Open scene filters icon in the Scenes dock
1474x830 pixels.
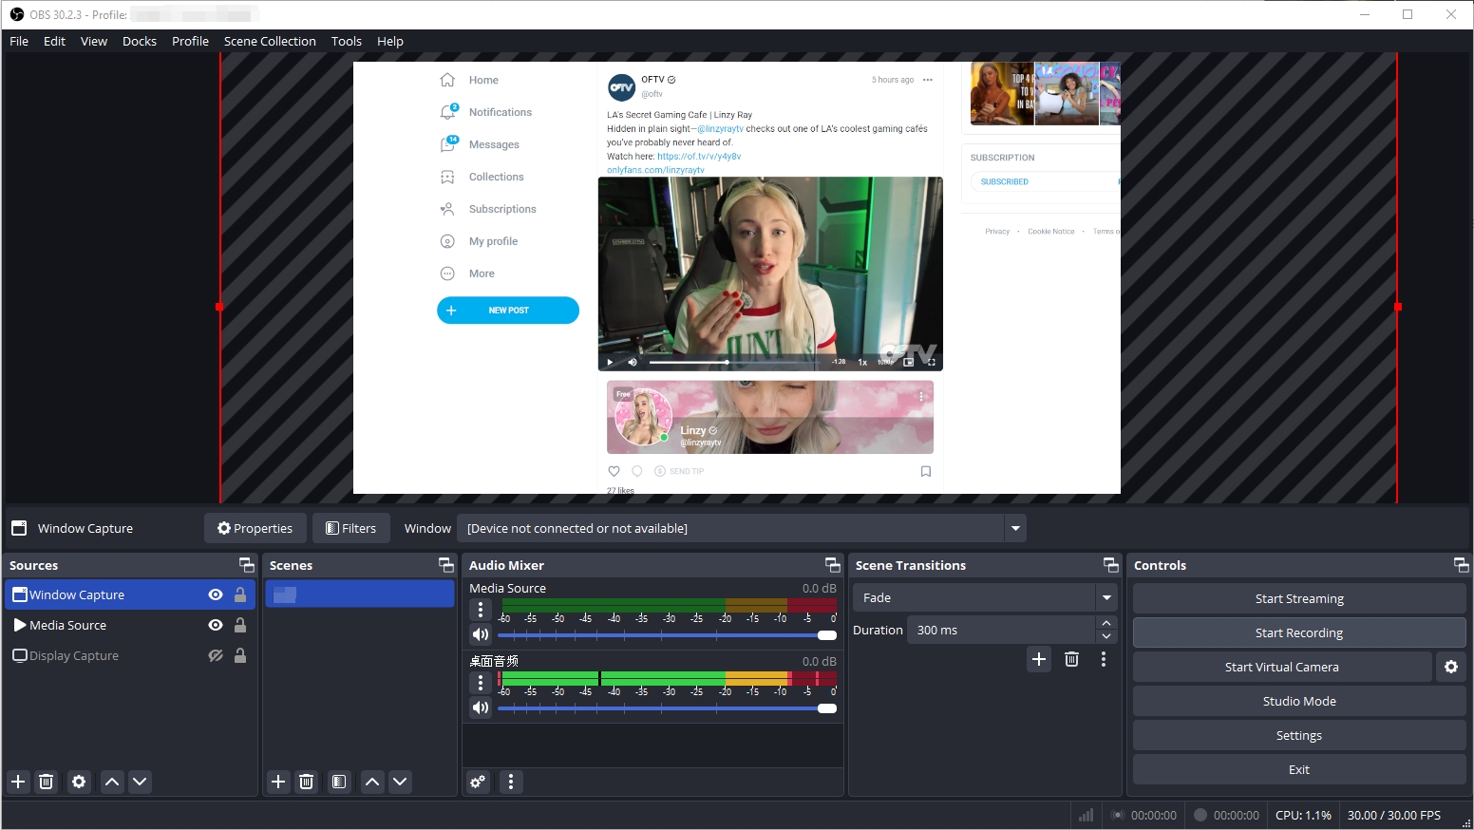(x=339, y=782)
